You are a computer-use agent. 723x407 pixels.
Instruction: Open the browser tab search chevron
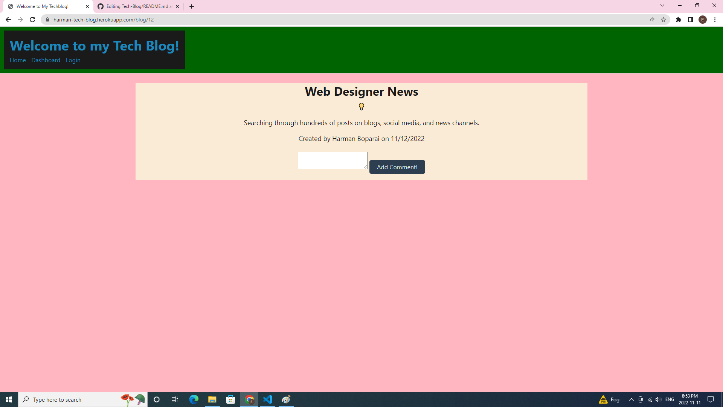tap(662, 5)
